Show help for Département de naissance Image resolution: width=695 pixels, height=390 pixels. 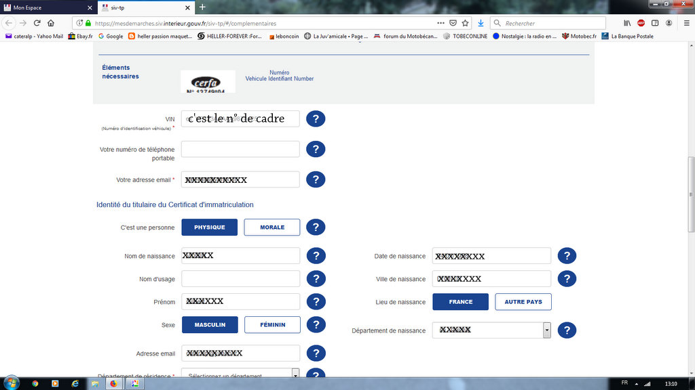pos(567,330)
